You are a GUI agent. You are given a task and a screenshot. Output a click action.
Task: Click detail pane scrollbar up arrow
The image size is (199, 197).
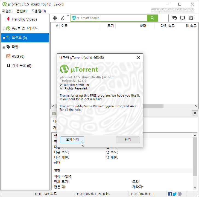tap(195, 135)
